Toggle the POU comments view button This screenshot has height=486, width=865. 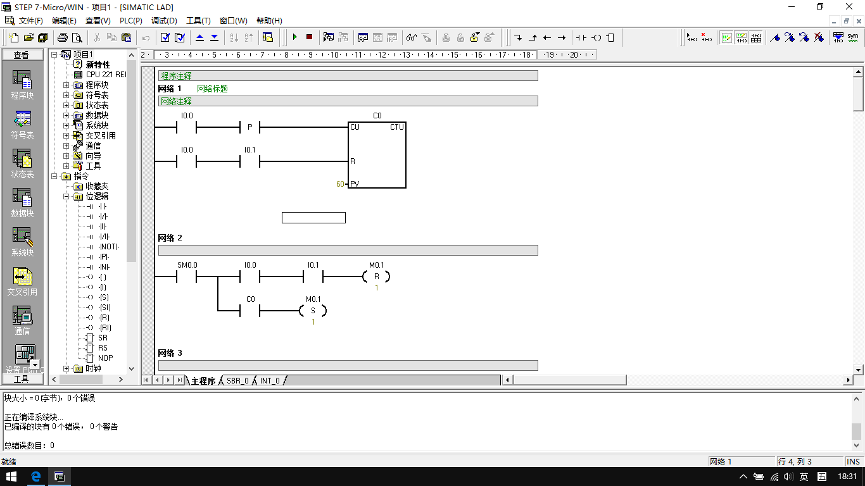[x=726, y=37]
